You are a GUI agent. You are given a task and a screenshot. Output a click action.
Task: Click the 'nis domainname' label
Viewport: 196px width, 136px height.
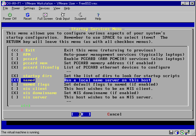(x=40, y=93)
